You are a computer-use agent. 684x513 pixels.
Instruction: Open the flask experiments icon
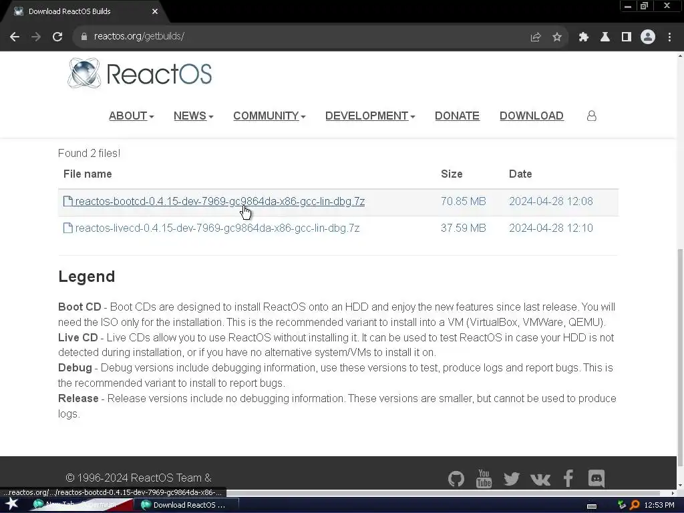(605, 37)
